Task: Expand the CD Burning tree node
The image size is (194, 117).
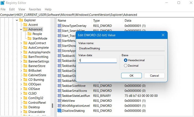Action: point(21,80)
